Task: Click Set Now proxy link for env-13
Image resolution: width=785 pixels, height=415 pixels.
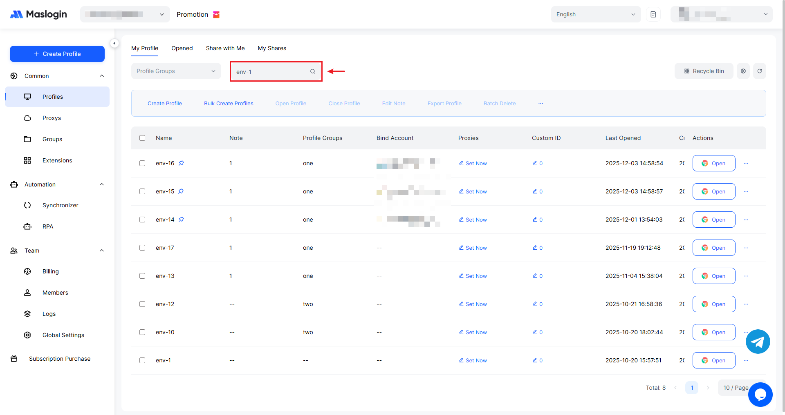Action: [x=473, y=276]
